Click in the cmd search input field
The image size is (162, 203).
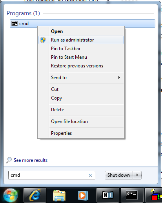click(x=48, y=175)
